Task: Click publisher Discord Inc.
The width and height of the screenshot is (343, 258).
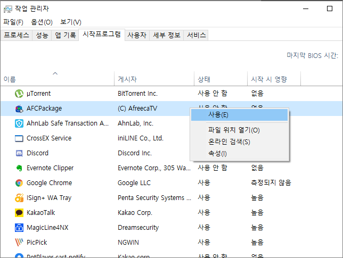Action: (x=135, y=153)
